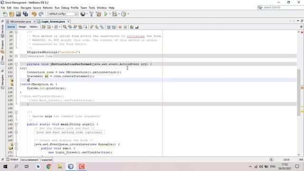304x171 pixels.
Task: Click the Uncomment icon in editor toolbar
Action: [x=137, y=27]
